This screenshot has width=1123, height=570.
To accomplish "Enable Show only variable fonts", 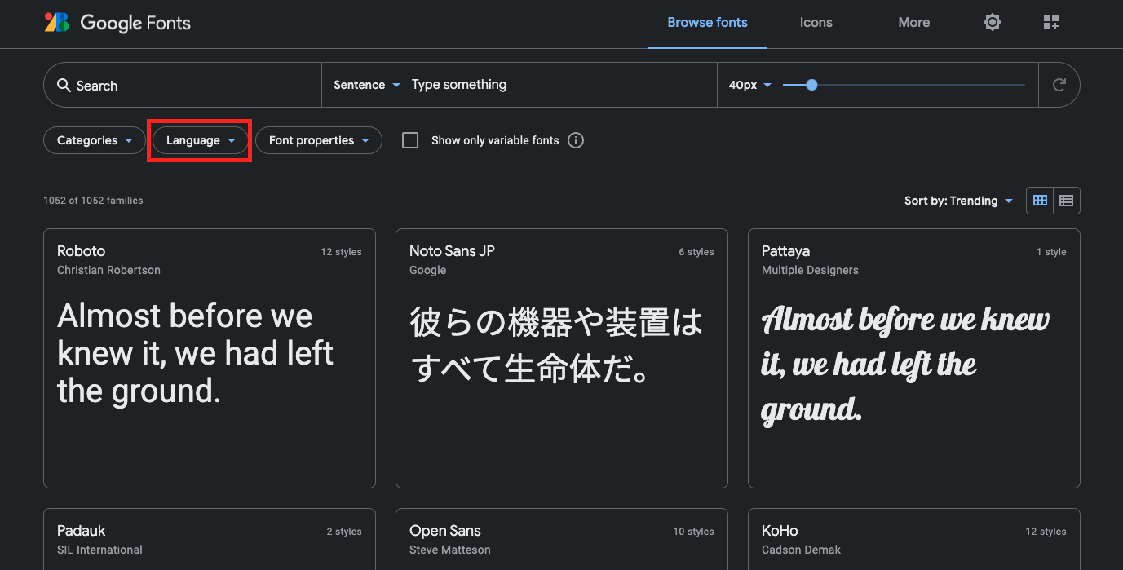I will [x=410, y=140].
